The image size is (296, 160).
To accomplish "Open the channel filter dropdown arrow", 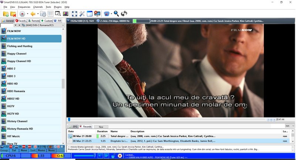I will tap(16, 25).
